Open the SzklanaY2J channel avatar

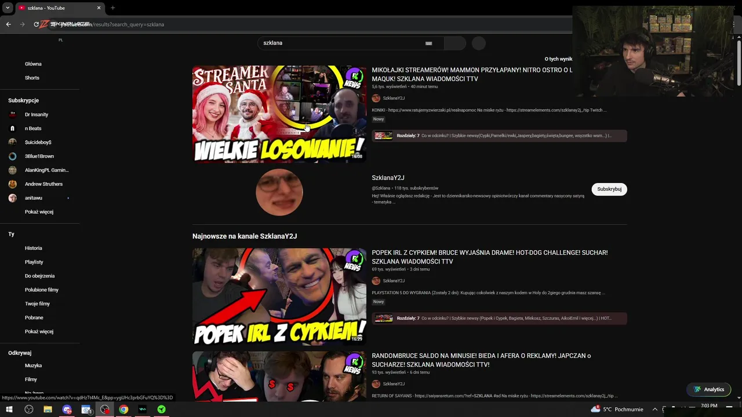279,192
